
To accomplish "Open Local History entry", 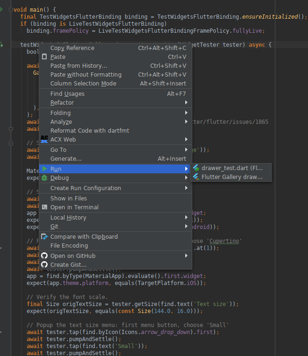I will (x=115, y=218).
